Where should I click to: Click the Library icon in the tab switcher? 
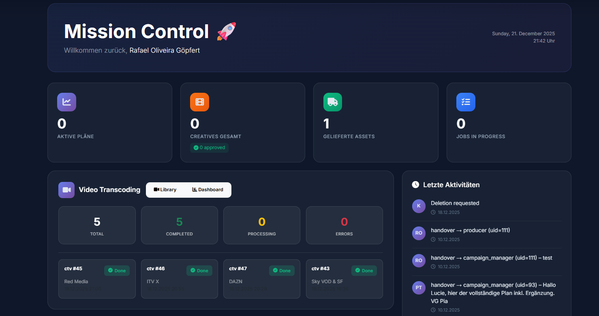pos(156,190)
